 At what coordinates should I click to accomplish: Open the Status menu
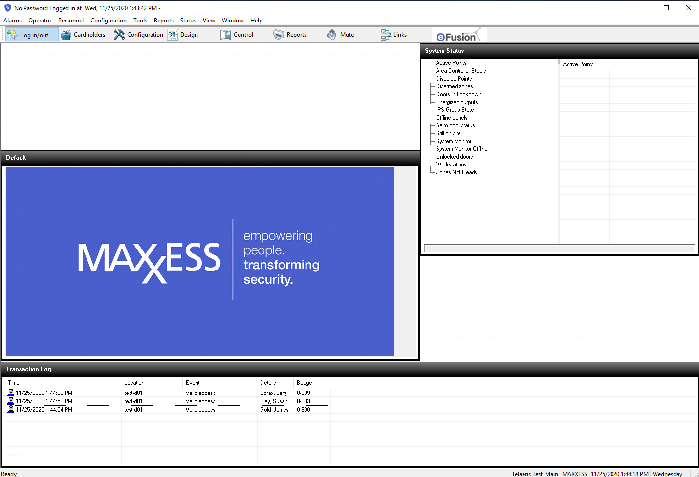click(188, 21)
